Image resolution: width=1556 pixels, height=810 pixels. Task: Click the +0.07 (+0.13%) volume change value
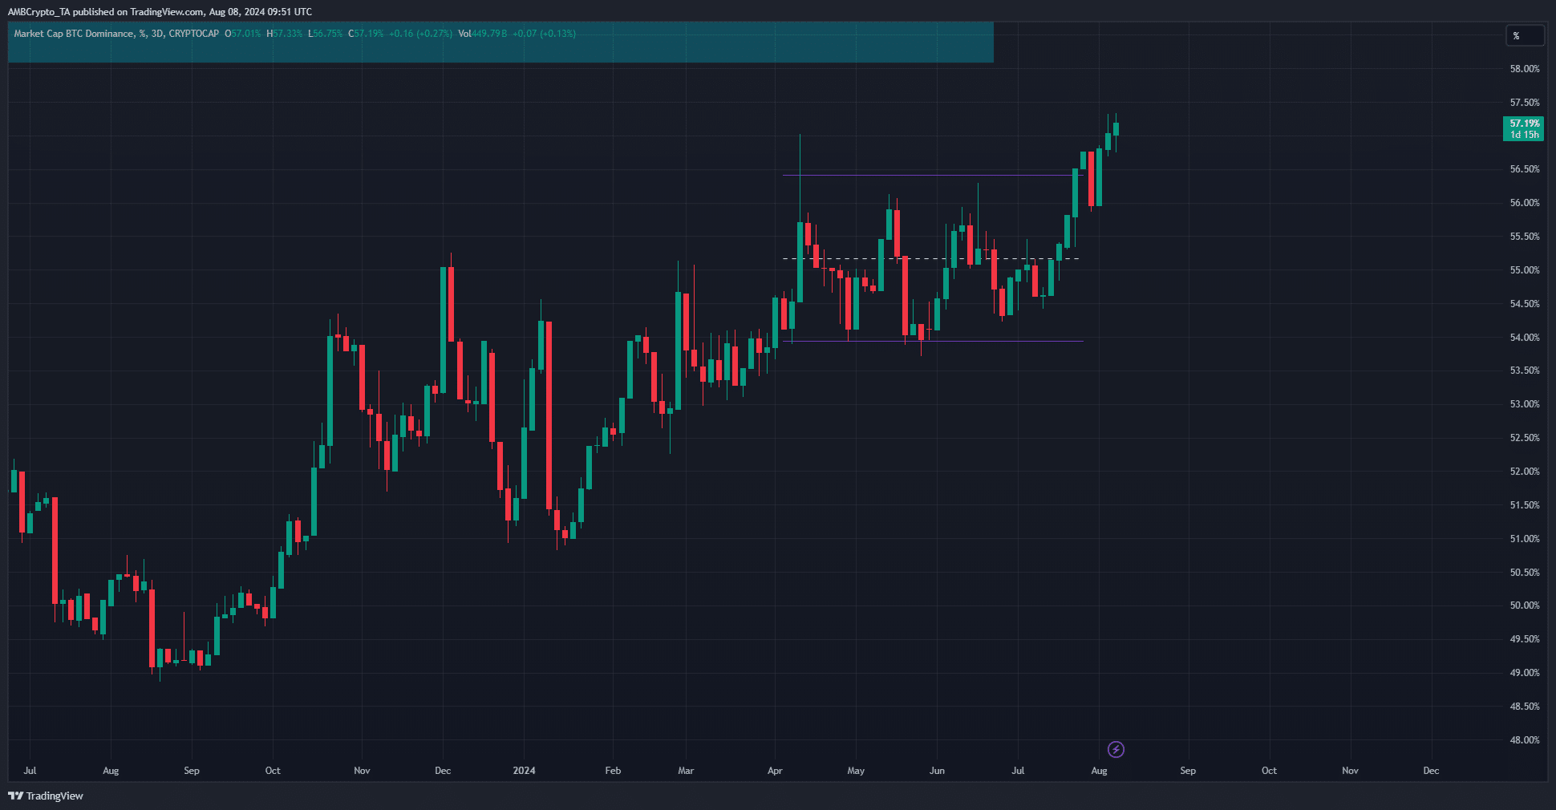pyautogui.click(x=544, y=34)
